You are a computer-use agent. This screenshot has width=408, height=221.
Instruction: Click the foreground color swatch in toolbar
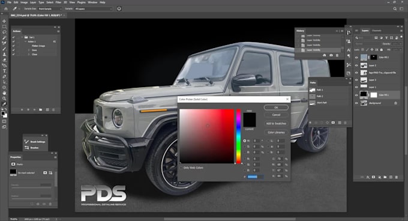(3, 114)
